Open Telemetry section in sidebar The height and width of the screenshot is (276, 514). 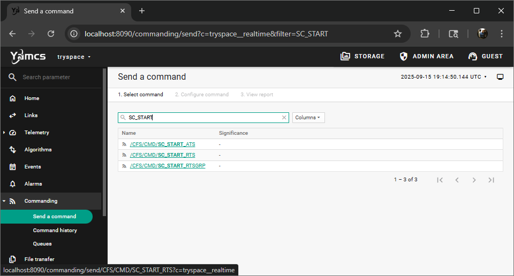point(36,132)
